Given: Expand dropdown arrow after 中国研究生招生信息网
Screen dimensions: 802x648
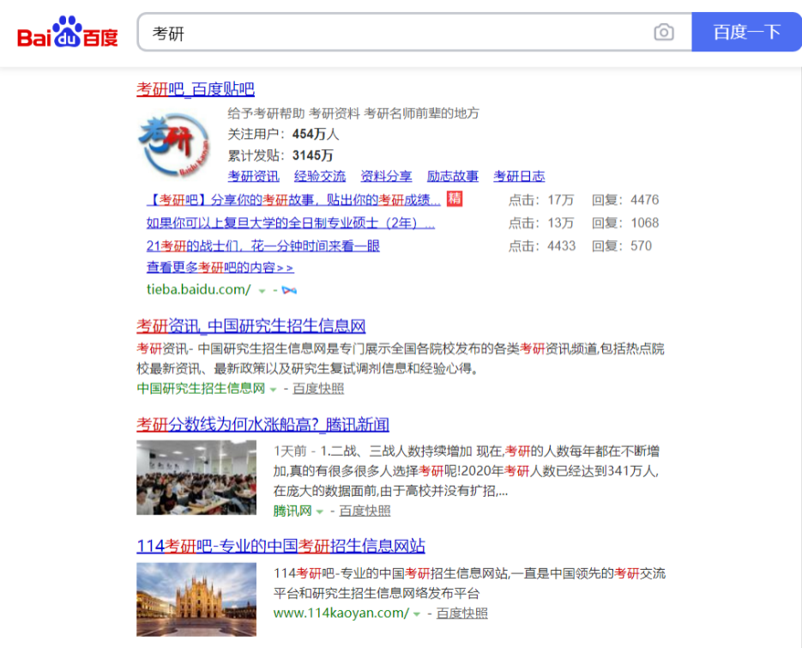Looking at the screenshot, I should [273, 390].
